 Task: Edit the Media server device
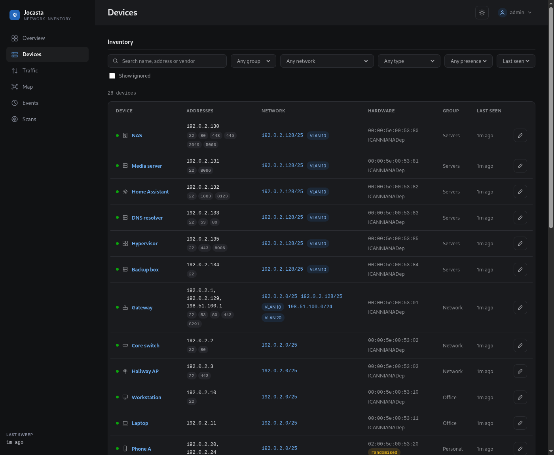520,166
